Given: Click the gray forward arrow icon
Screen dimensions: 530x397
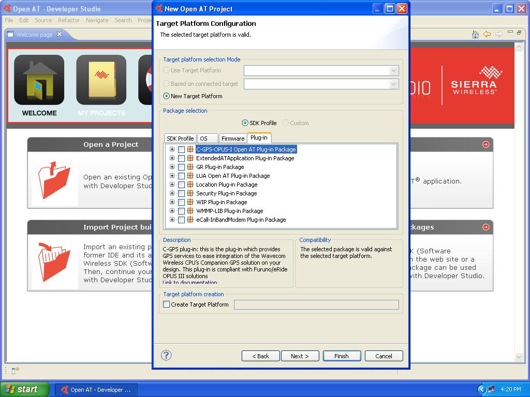Looking at the screenshot, I should [498, 34].
